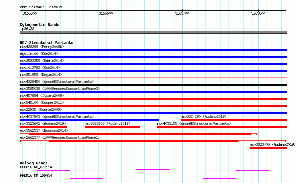Select red bar beneath nsv4033155
Viewport: 296px width, 183px height.
pos(222,127)
